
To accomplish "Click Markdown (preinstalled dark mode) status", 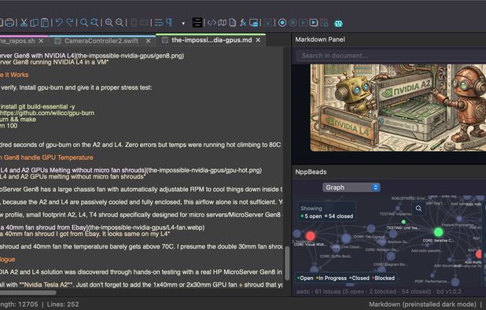I will click(x=422, y=304).
